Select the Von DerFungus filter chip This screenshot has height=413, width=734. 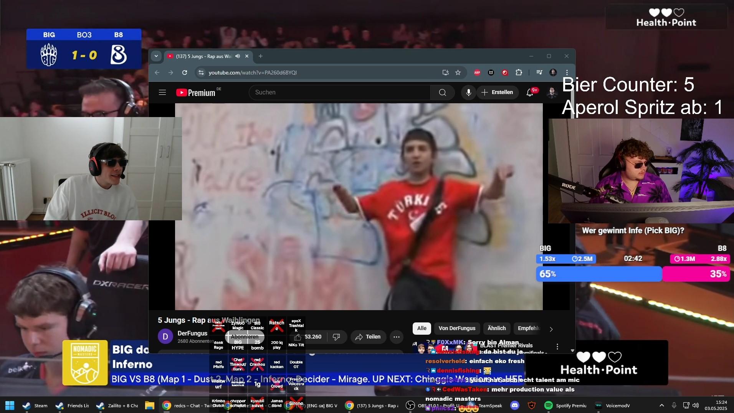pyautogui.click(x=457, y=328)
